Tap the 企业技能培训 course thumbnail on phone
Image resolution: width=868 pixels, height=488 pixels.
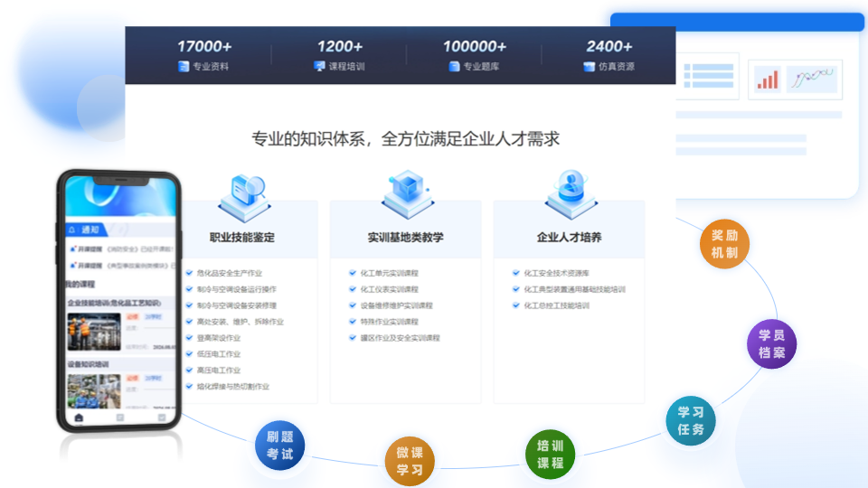click(93, 332)
